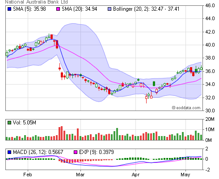Click the 46.0 price axis label
Screen dimensions: 219x179
pyautogui.click(x=210, y=5)
